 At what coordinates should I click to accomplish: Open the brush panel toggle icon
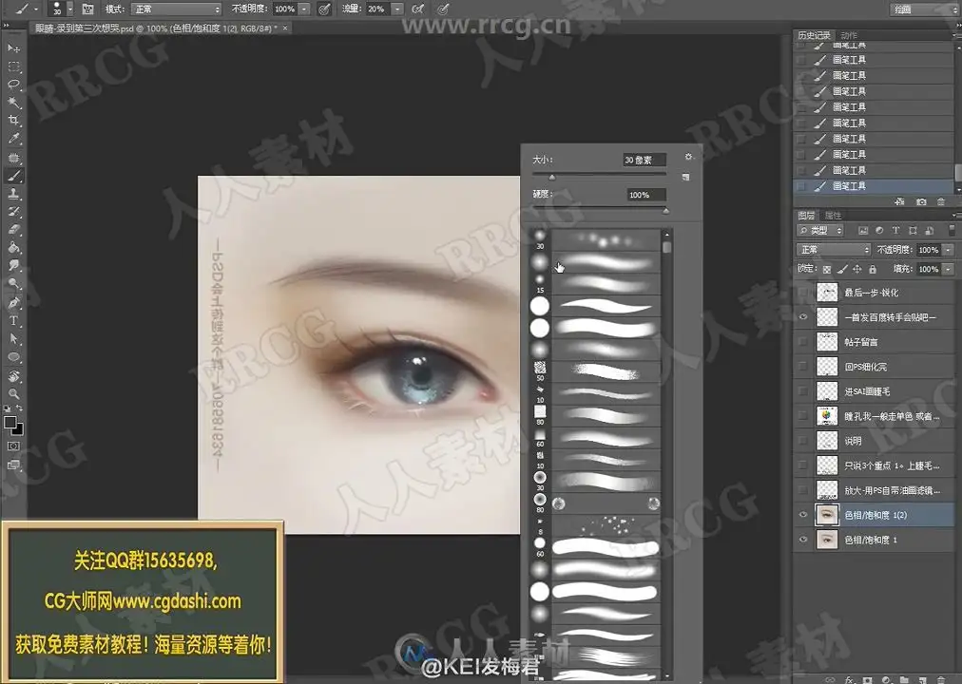click(x=87, y=9)
